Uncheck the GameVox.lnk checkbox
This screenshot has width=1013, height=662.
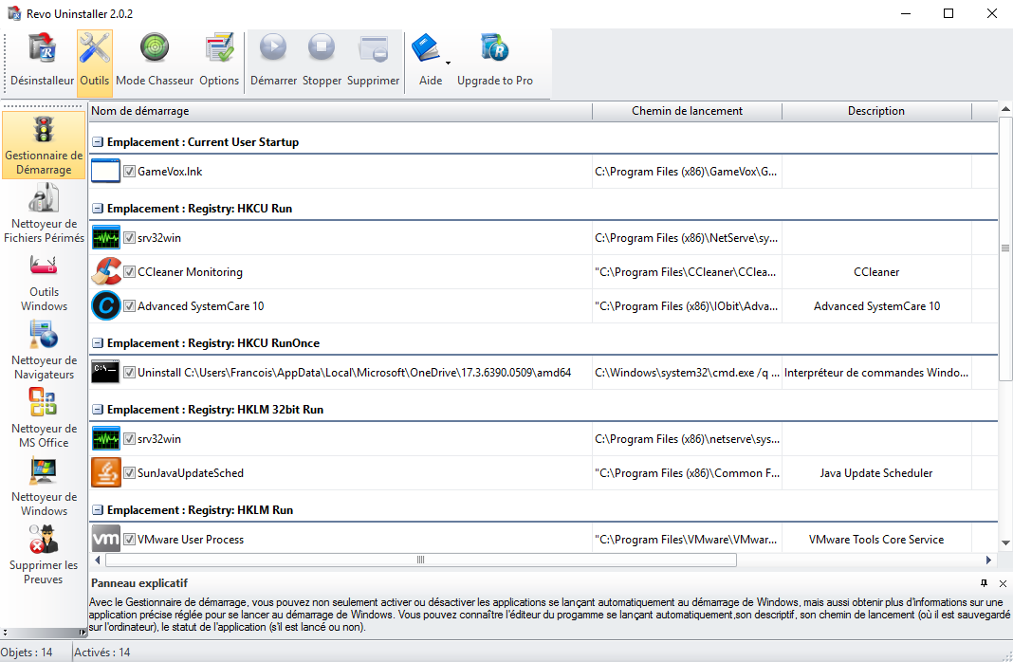click(129, 171)
